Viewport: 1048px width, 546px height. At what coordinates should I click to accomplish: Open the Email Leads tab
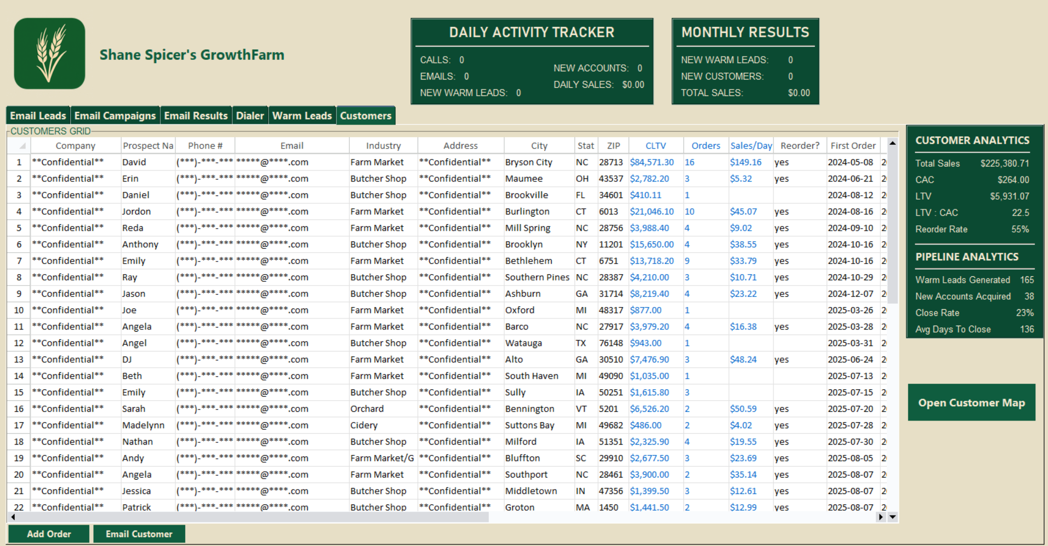point(37,115)
